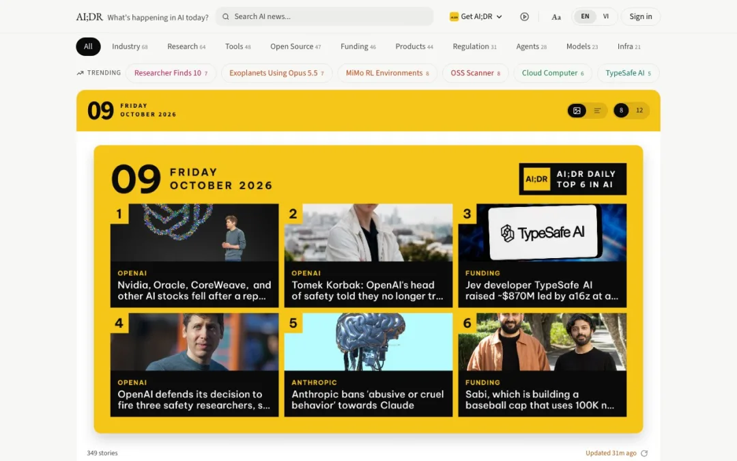Click the AI;DR site logo
The width and height of the screenshot is (737, 461).
click(89, 17)
